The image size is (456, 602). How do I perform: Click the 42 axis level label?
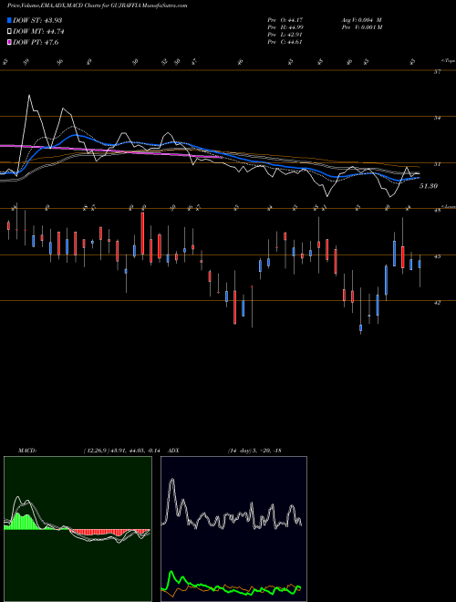coord(437,303)
